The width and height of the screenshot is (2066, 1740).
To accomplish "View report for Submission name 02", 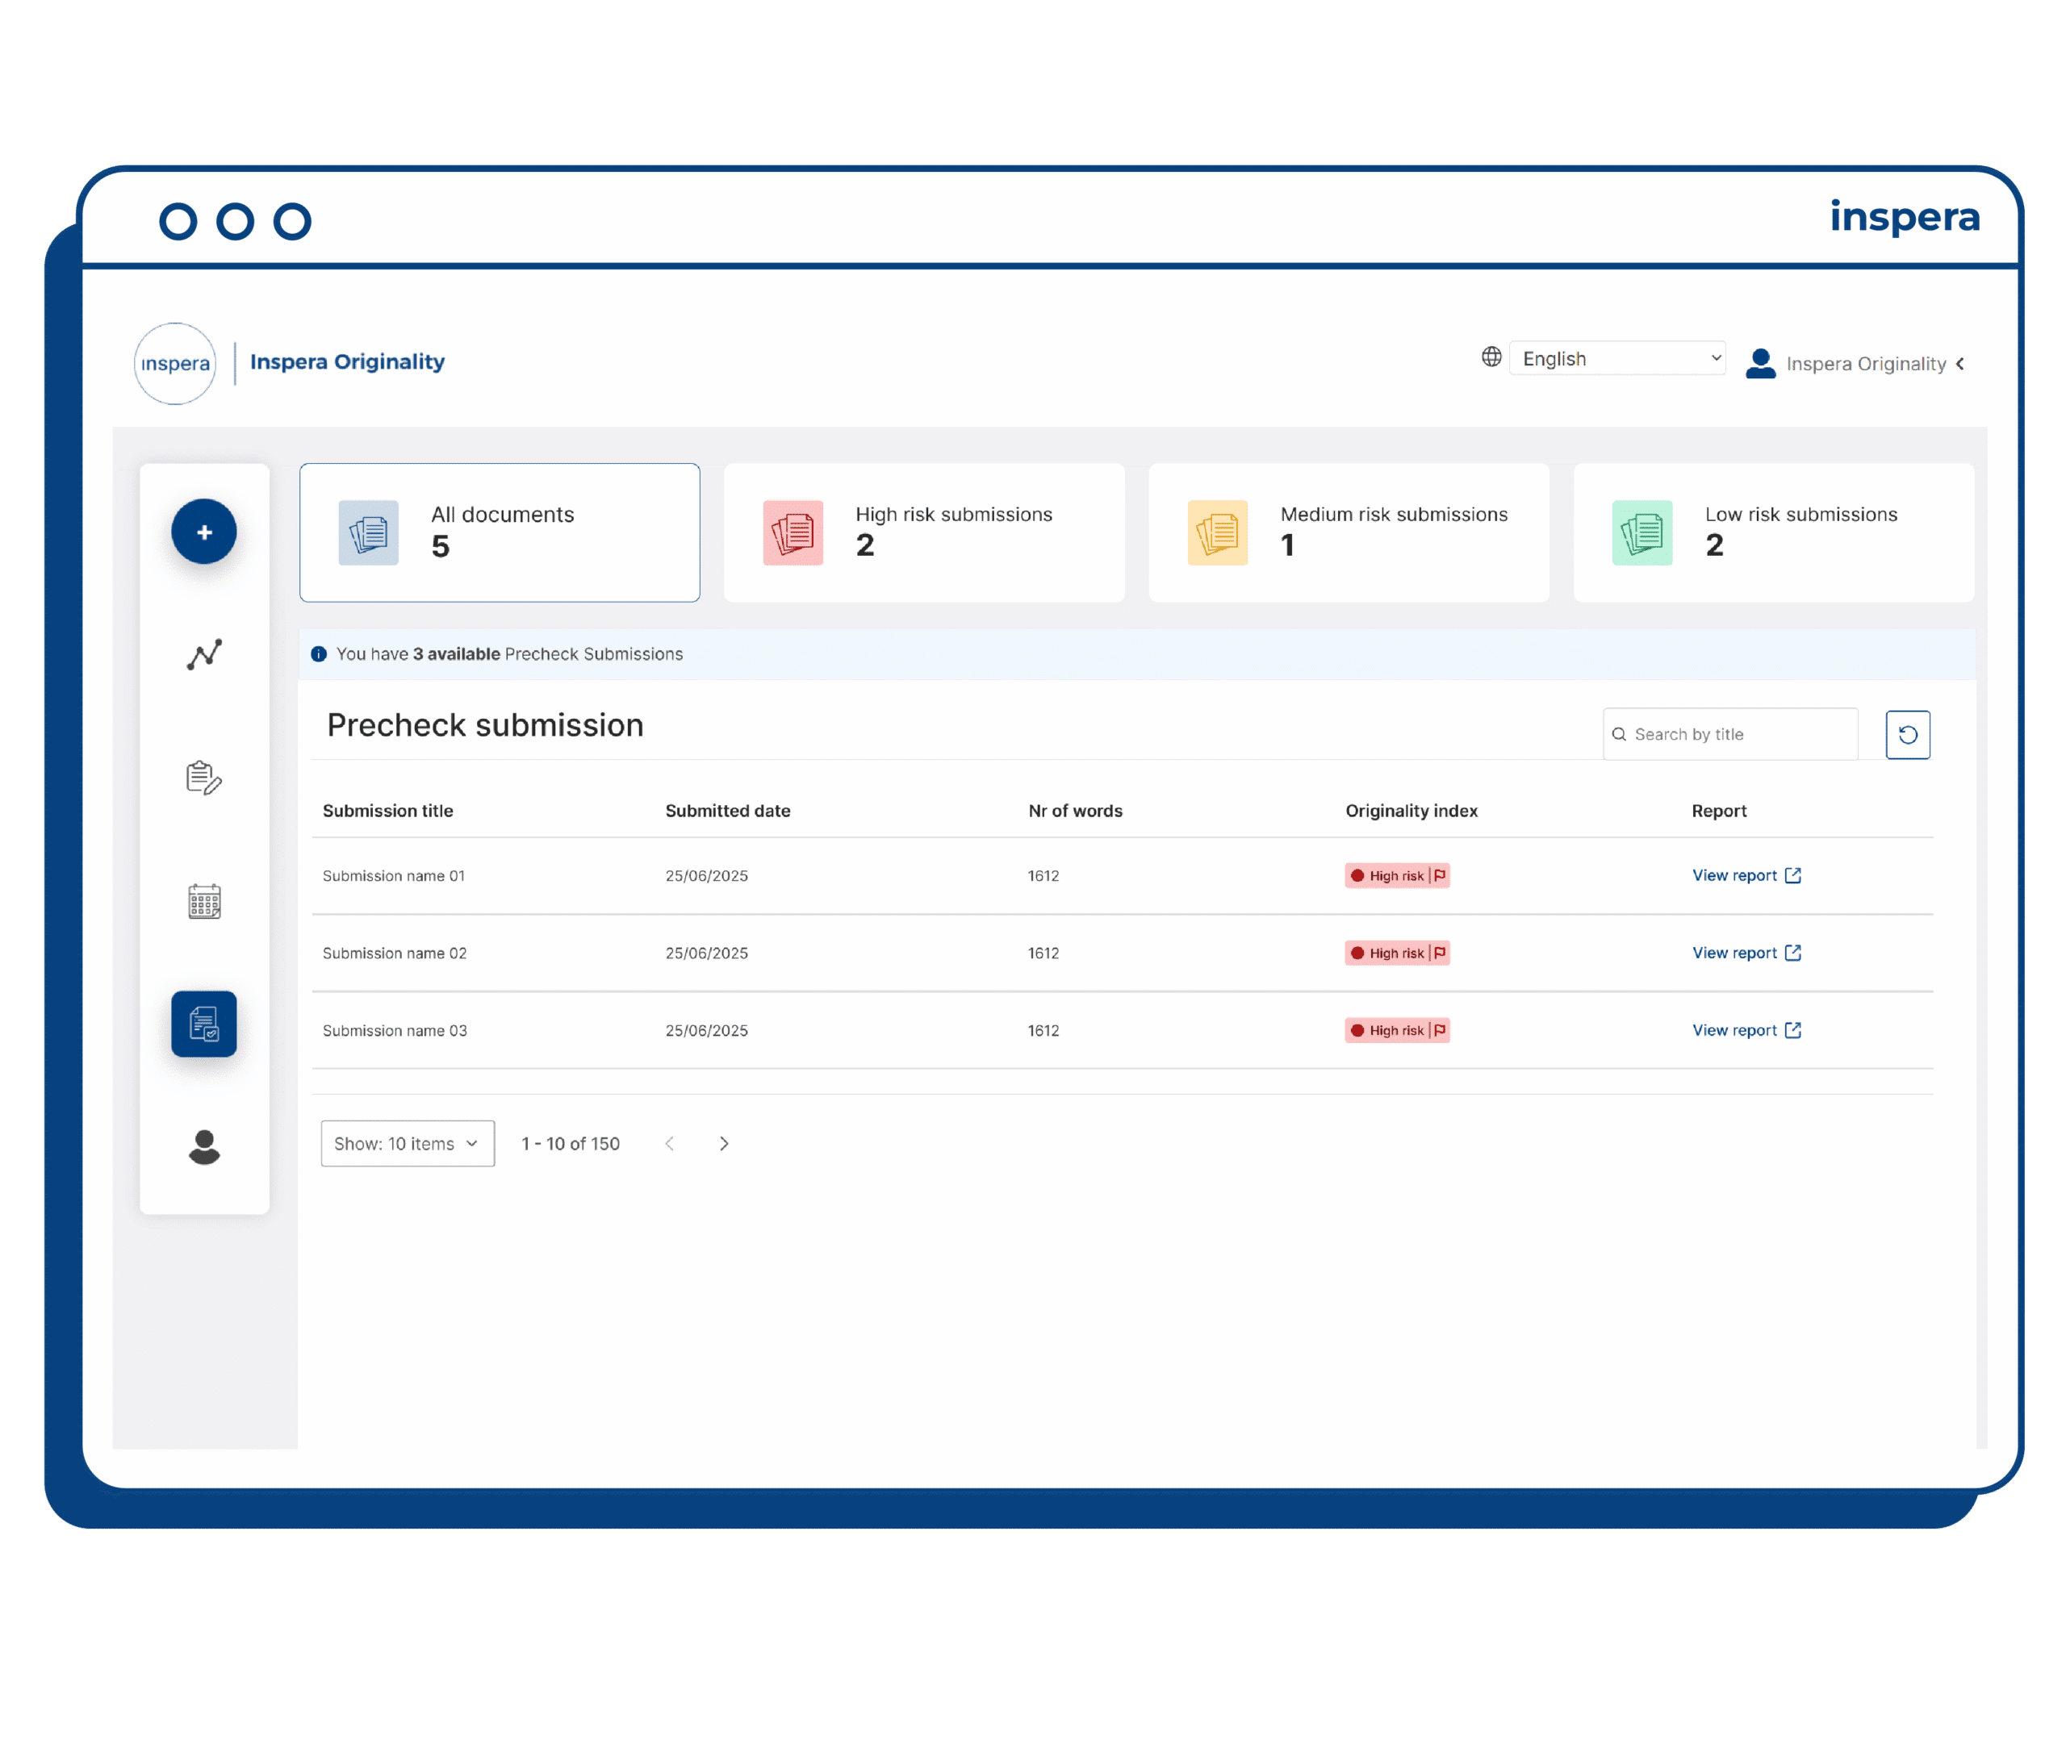I will (x=1746, y=953).
